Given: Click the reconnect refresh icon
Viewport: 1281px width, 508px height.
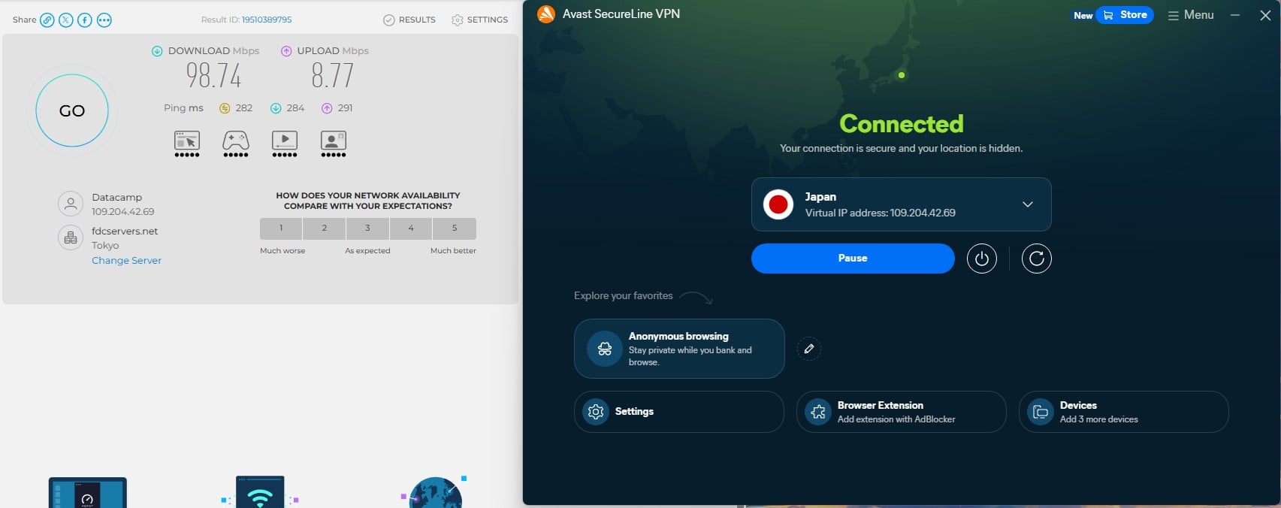Looking at the screenshot, I should [x=1036, y=259].
